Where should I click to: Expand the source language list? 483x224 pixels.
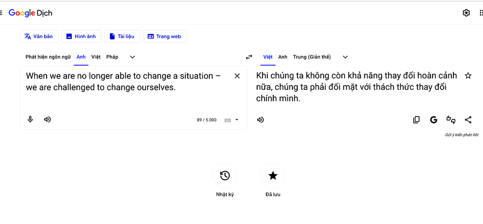coord(133,57)
